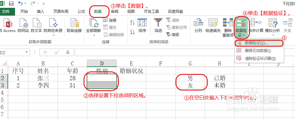Screen dimensions: 295x119
Task: Sort ascending with the A-Z icon
Action: (132, 23)
